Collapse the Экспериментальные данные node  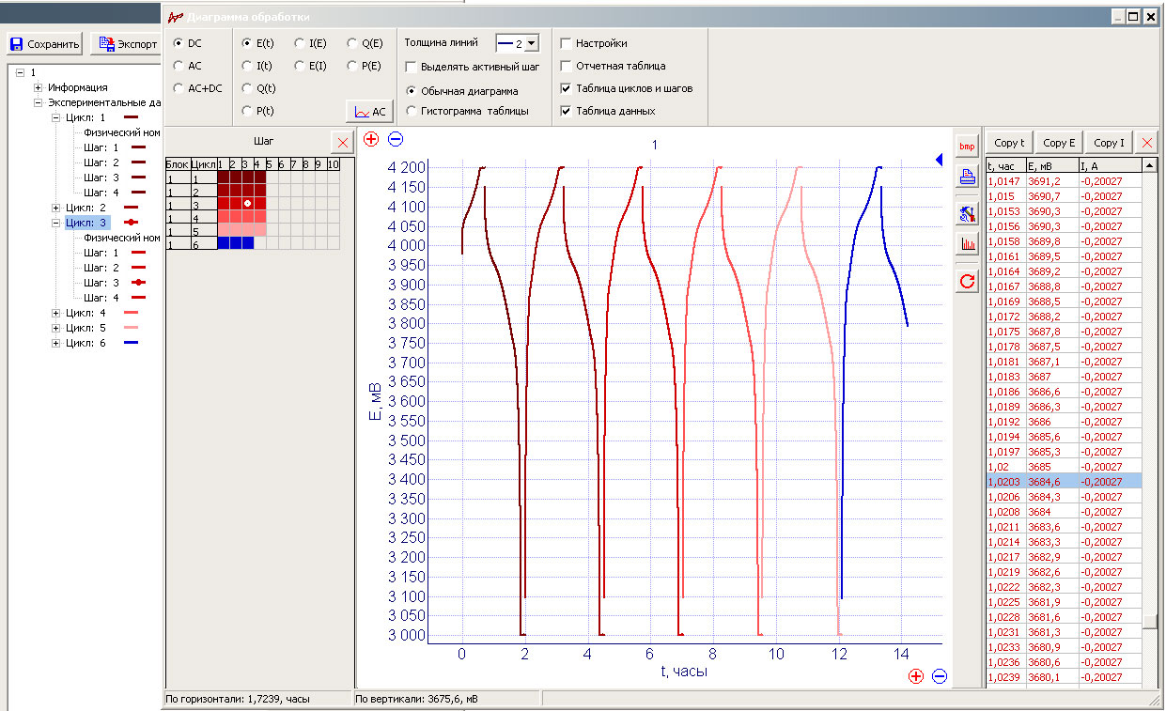point(39,102)
